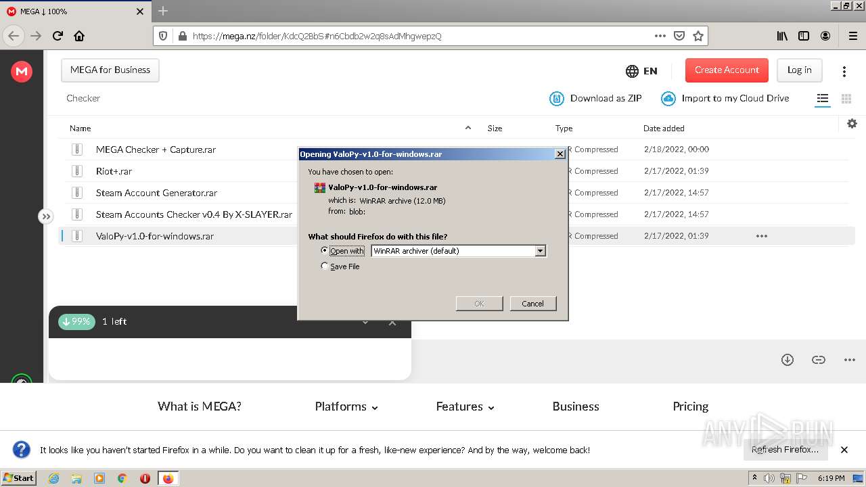The height and width of the screenshot is (487, 866).
Task: Reload the page in Firefox
Action: (x=58, y=36)
